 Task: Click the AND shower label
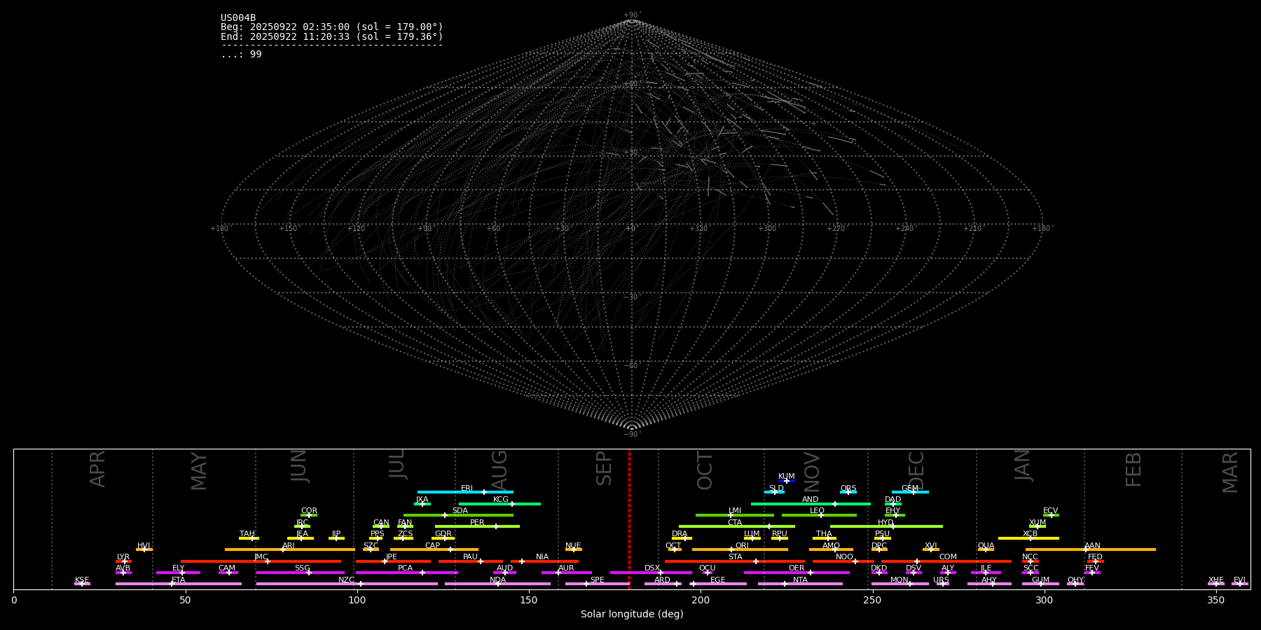[x=811, y=500]
